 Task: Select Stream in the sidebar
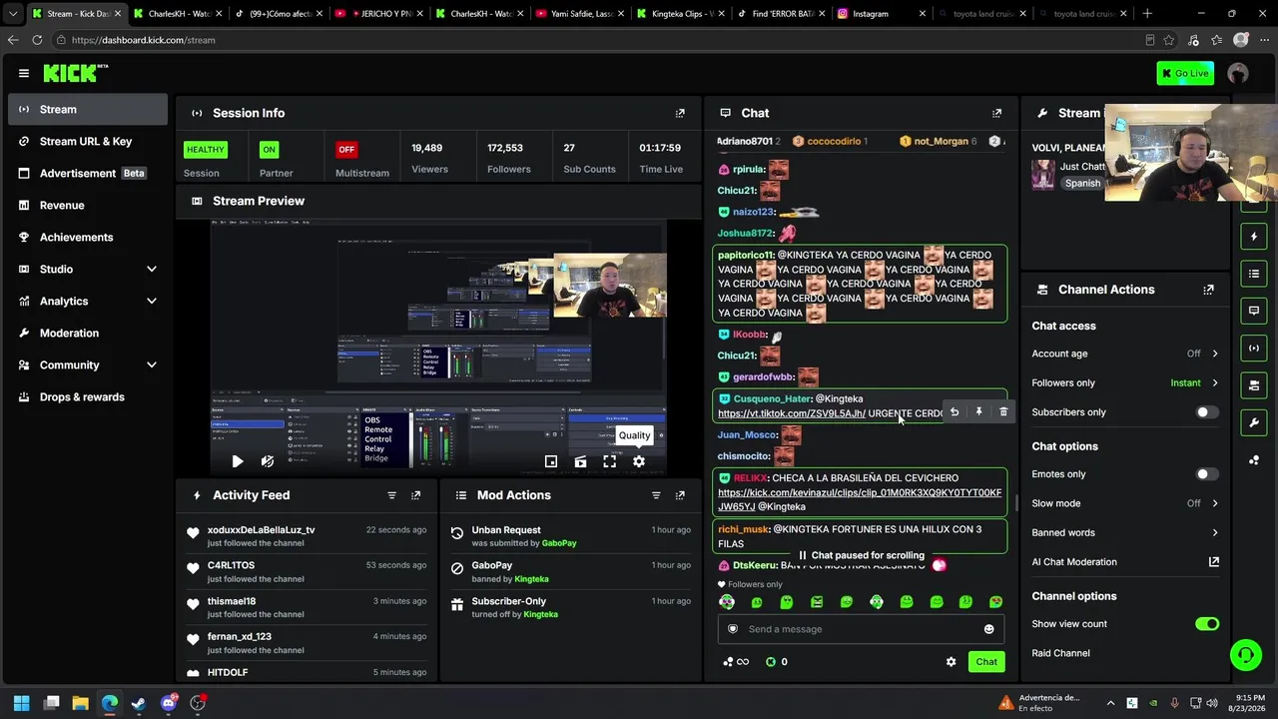coord(88,110)
